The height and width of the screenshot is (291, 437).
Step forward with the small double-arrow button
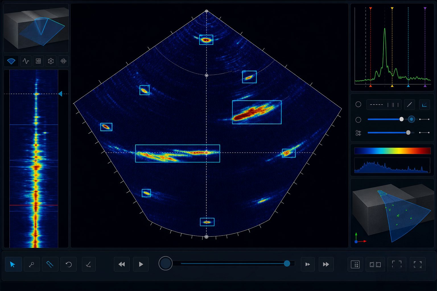pyautogui.click(x=308, y=264)
